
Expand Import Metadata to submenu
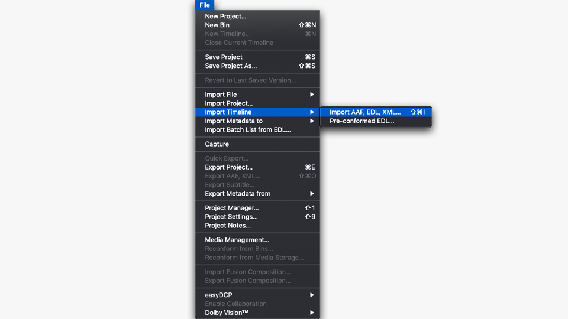(234, 121)
